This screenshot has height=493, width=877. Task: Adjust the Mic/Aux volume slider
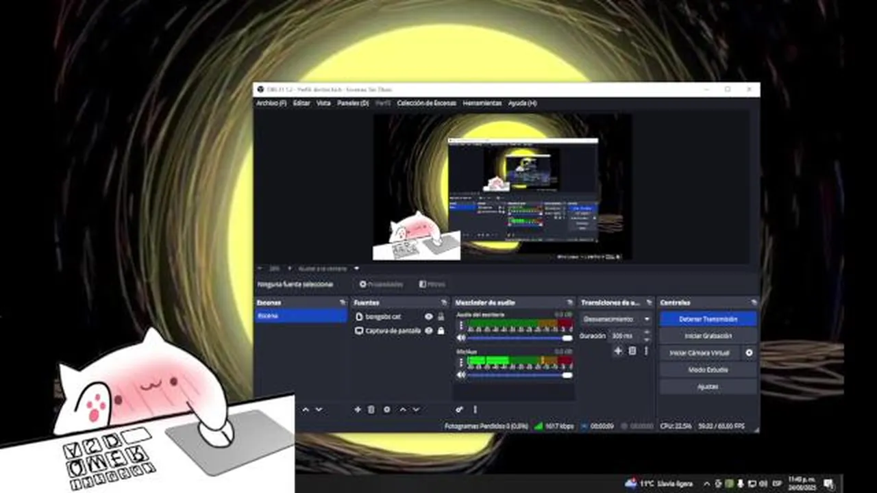pyautogui.click(x=519, y=375)
